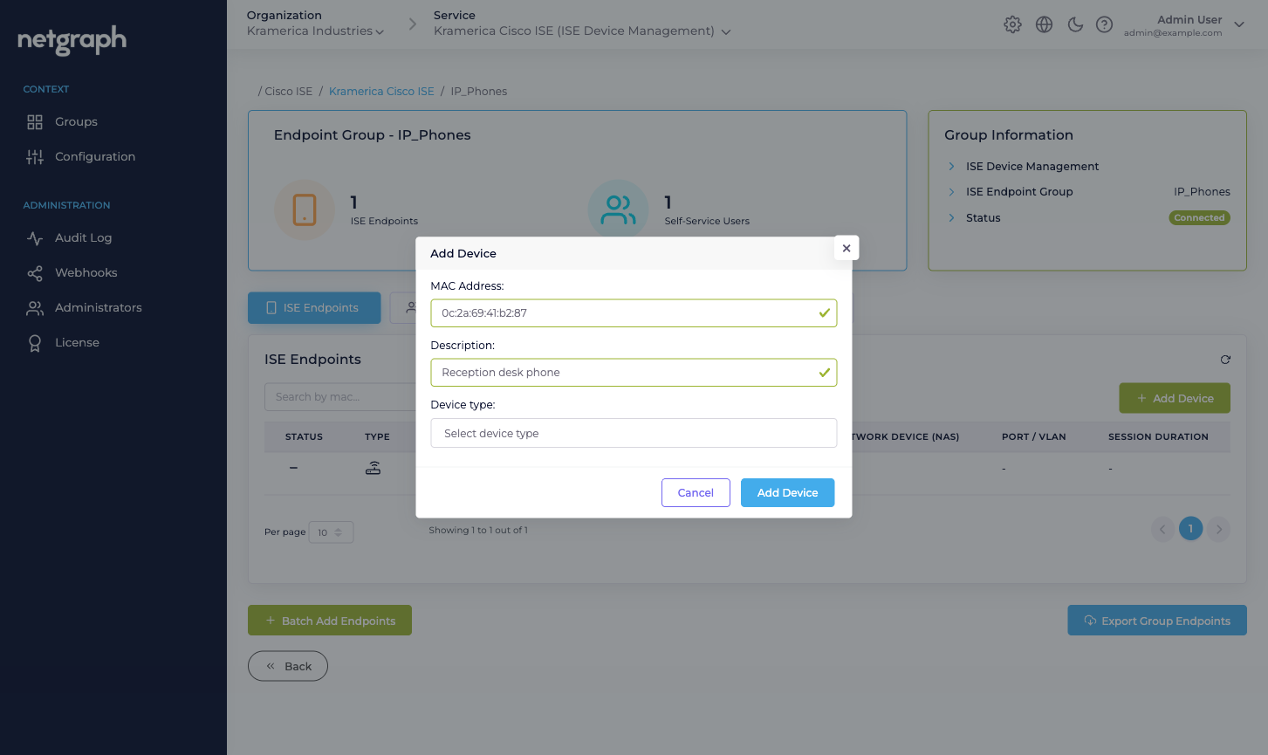The image size is (1268, 755).
Task: Open the License page
Action: (x=77, y=343)
